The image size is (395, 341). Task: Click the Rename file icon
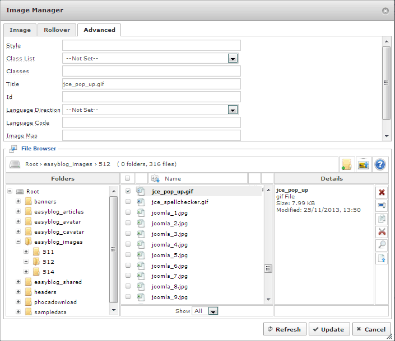tap(382, 206)
